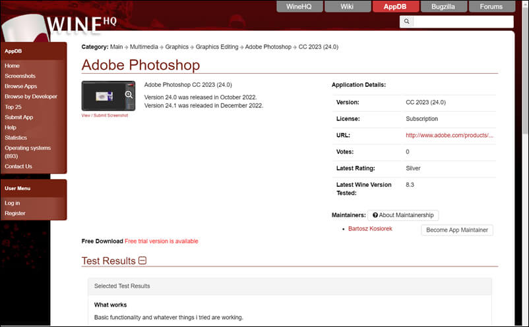
Task: Open the Wiki tab
Action: 347,7
